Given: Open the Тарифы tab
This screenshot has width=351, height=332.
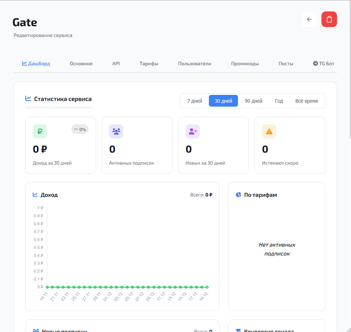Looking at the screenshot, I should (149, 64).
